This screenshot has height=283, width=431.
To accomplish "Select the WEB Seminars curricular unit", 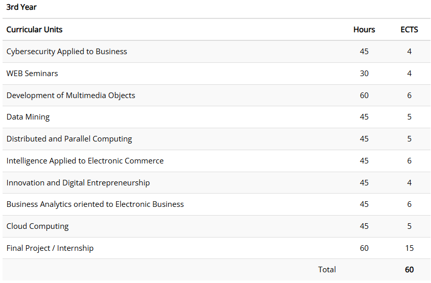I will (x=32, y=74).
